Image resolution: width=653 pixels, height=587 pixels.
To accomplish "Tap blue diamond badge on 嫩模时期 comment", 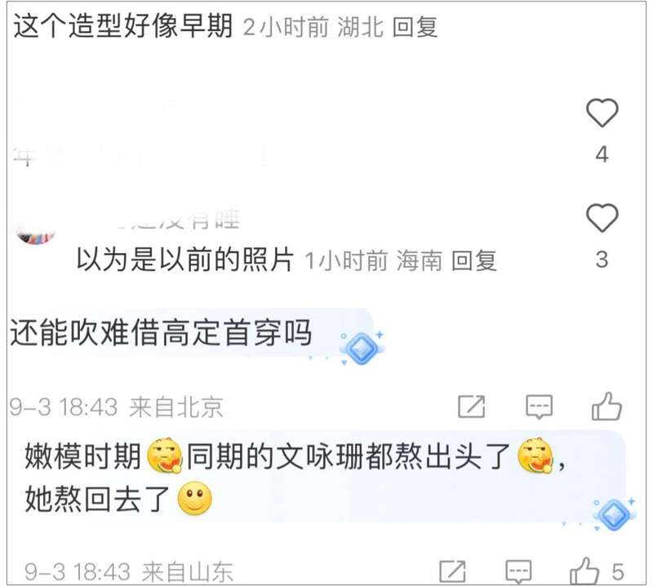I will click(x=614, y=514).
